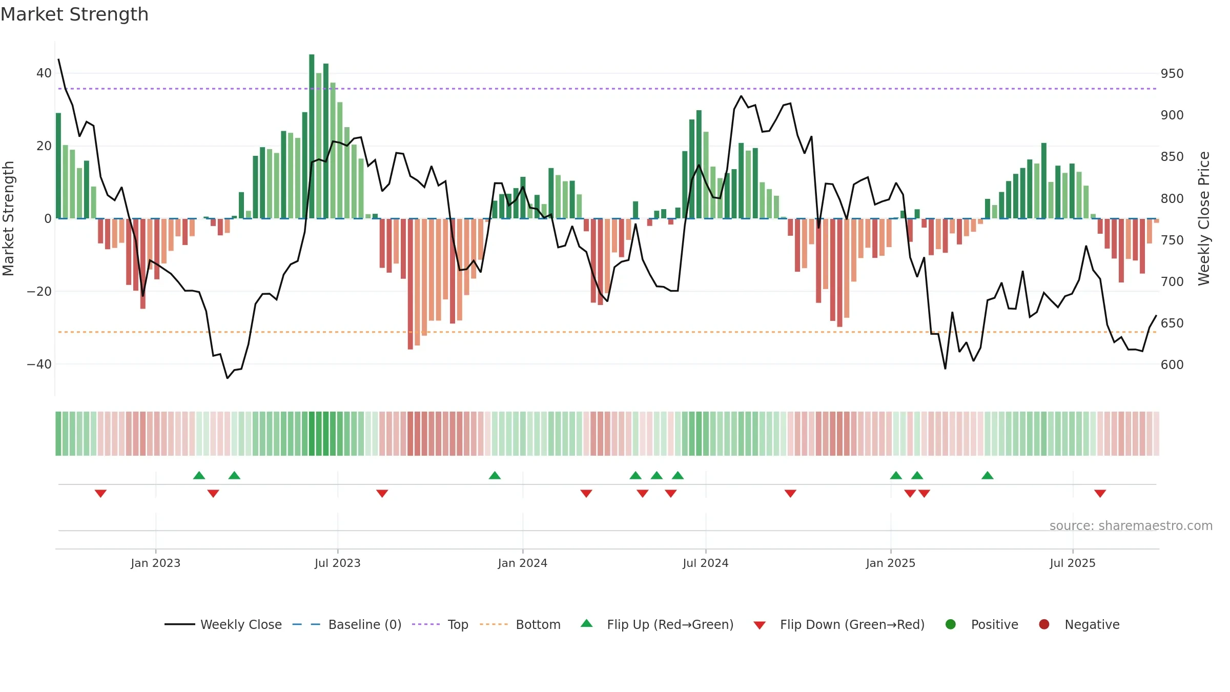Click the Flip Down (Green→Red) legend label
Viewport: 1230px width, 692px height.
point(852,624)
